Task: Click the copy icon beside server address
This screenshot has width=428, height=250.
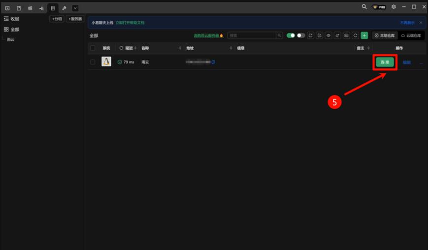Action: [213, 62]
